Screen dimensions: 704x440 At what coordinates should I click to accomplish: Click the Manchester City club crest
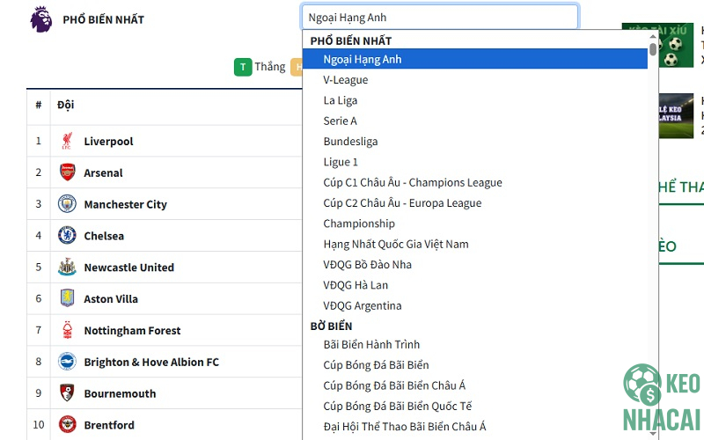point(68,204)
